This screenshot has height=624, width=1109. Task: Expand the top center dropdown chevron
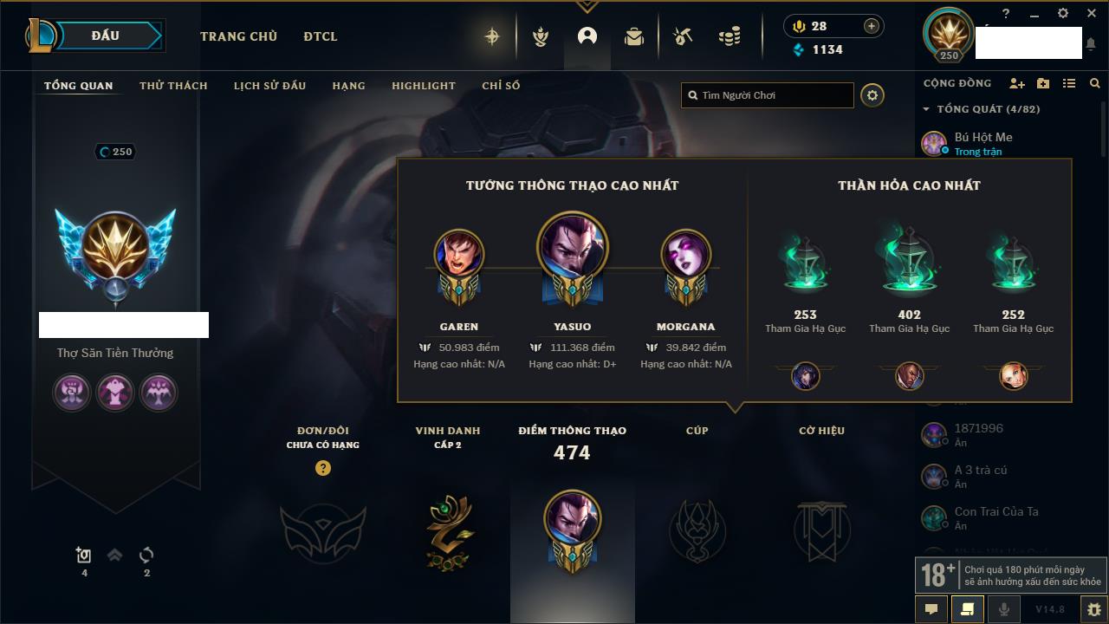[587, 6]
